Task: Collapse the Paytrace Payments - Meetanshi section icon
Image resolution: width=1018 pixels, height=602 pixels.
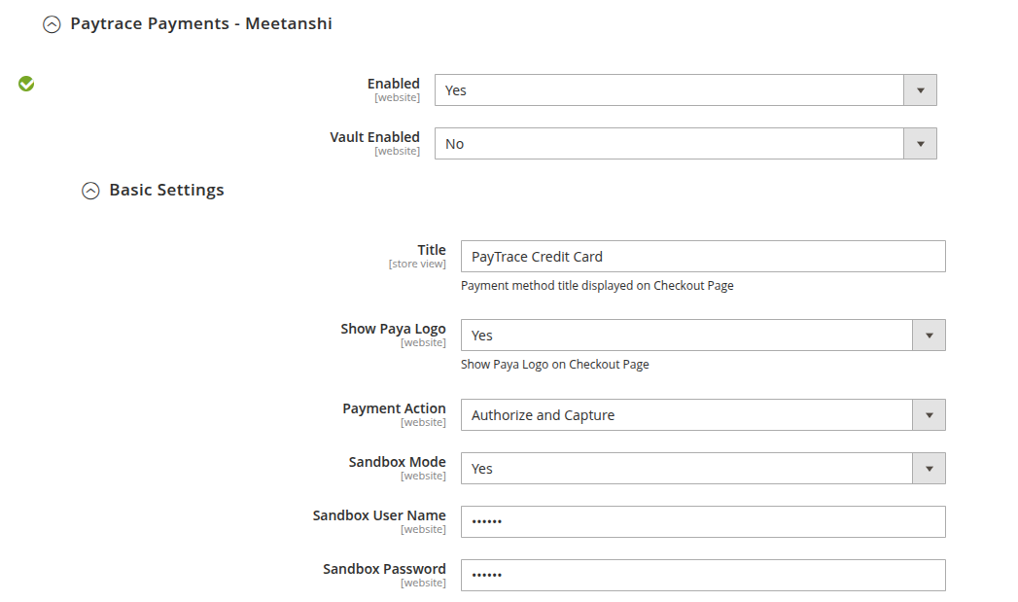Action: 52,24
